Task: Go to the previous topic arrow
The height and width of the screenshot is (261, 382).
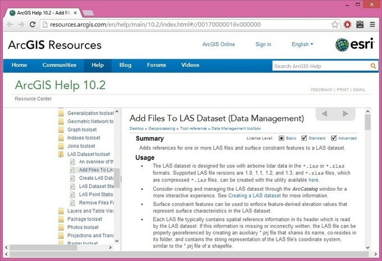Action: tap(324, 115)
